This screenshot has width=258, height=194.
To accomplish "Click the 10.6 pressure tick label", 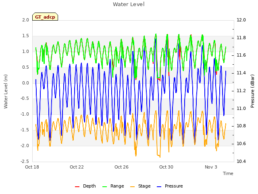I will click(241, 144).
